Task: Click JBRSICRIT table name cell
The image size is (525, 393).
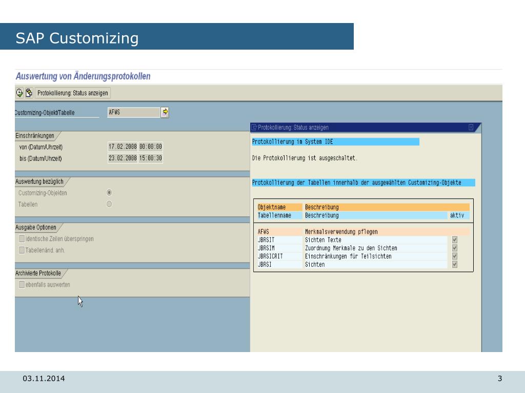Action: click(279, 256)
